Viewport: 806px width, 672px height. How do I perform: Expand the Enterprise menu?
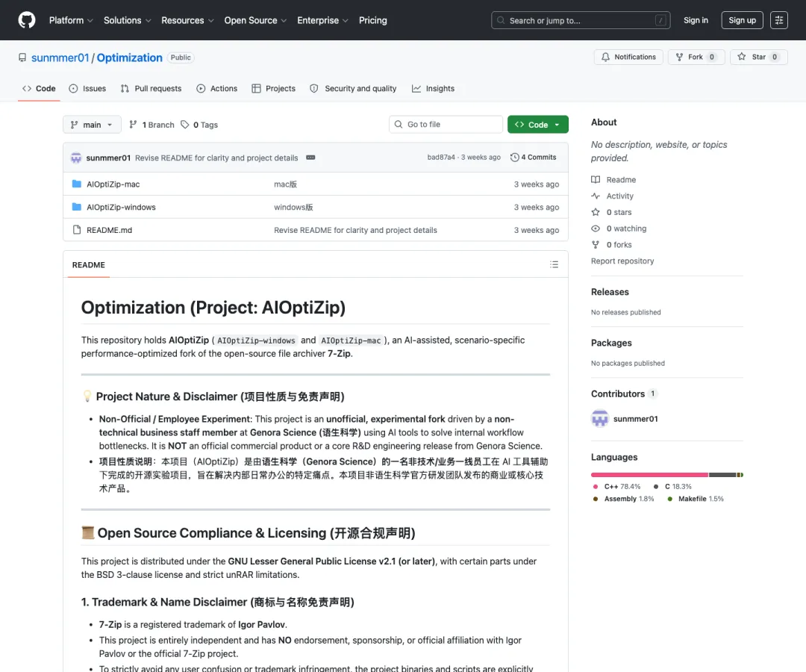pos(322,21)
